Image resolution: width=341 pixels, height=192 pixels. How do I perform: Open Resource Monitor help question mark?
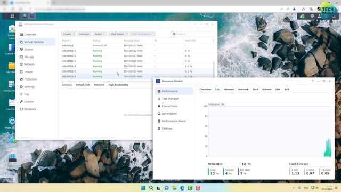313,81
